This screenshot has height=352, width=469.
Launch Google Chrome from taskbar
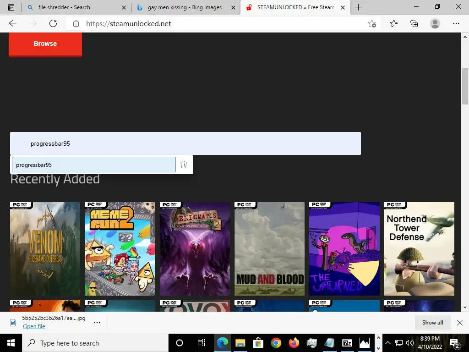click(276, 343)
